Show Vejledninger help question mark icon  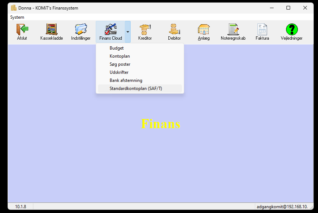pos(292,29)
